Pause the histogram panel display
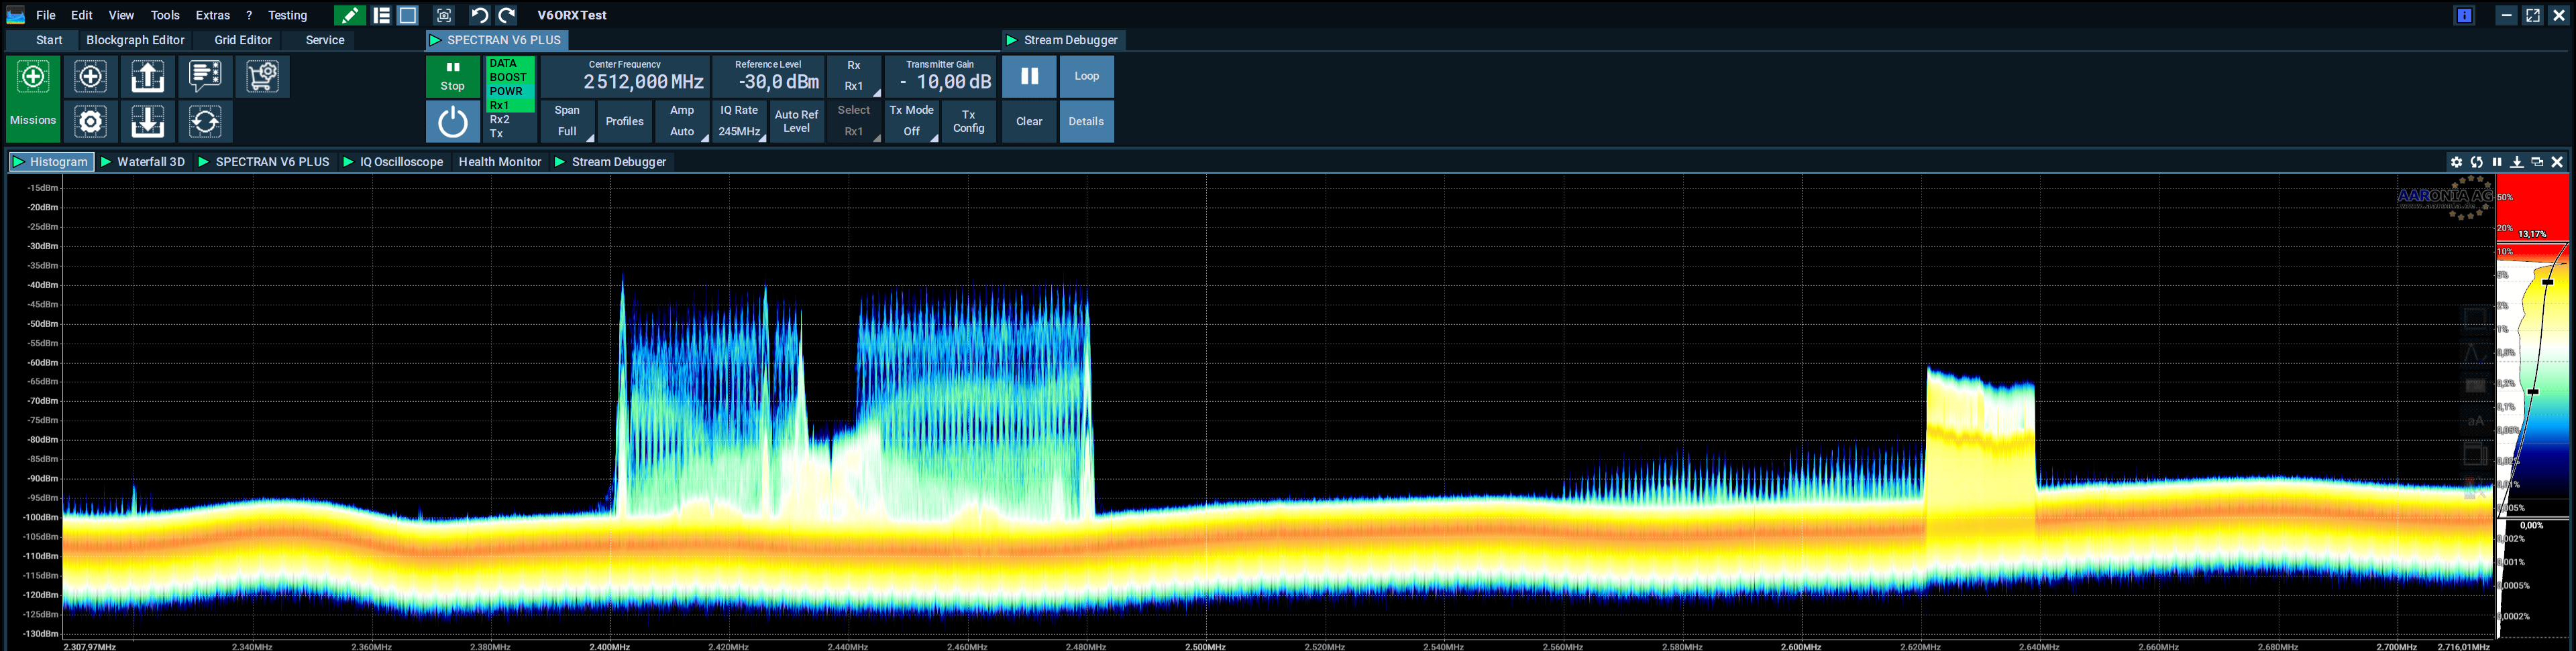The image size is (2576, 651). [x=2497, y=162]
